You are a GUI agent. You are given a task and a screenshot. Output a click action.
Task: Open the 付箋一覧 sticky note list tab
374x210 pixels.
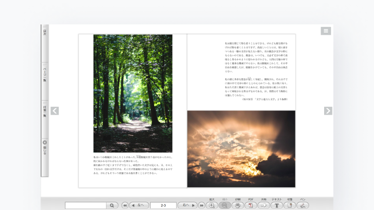pos(45,120)
